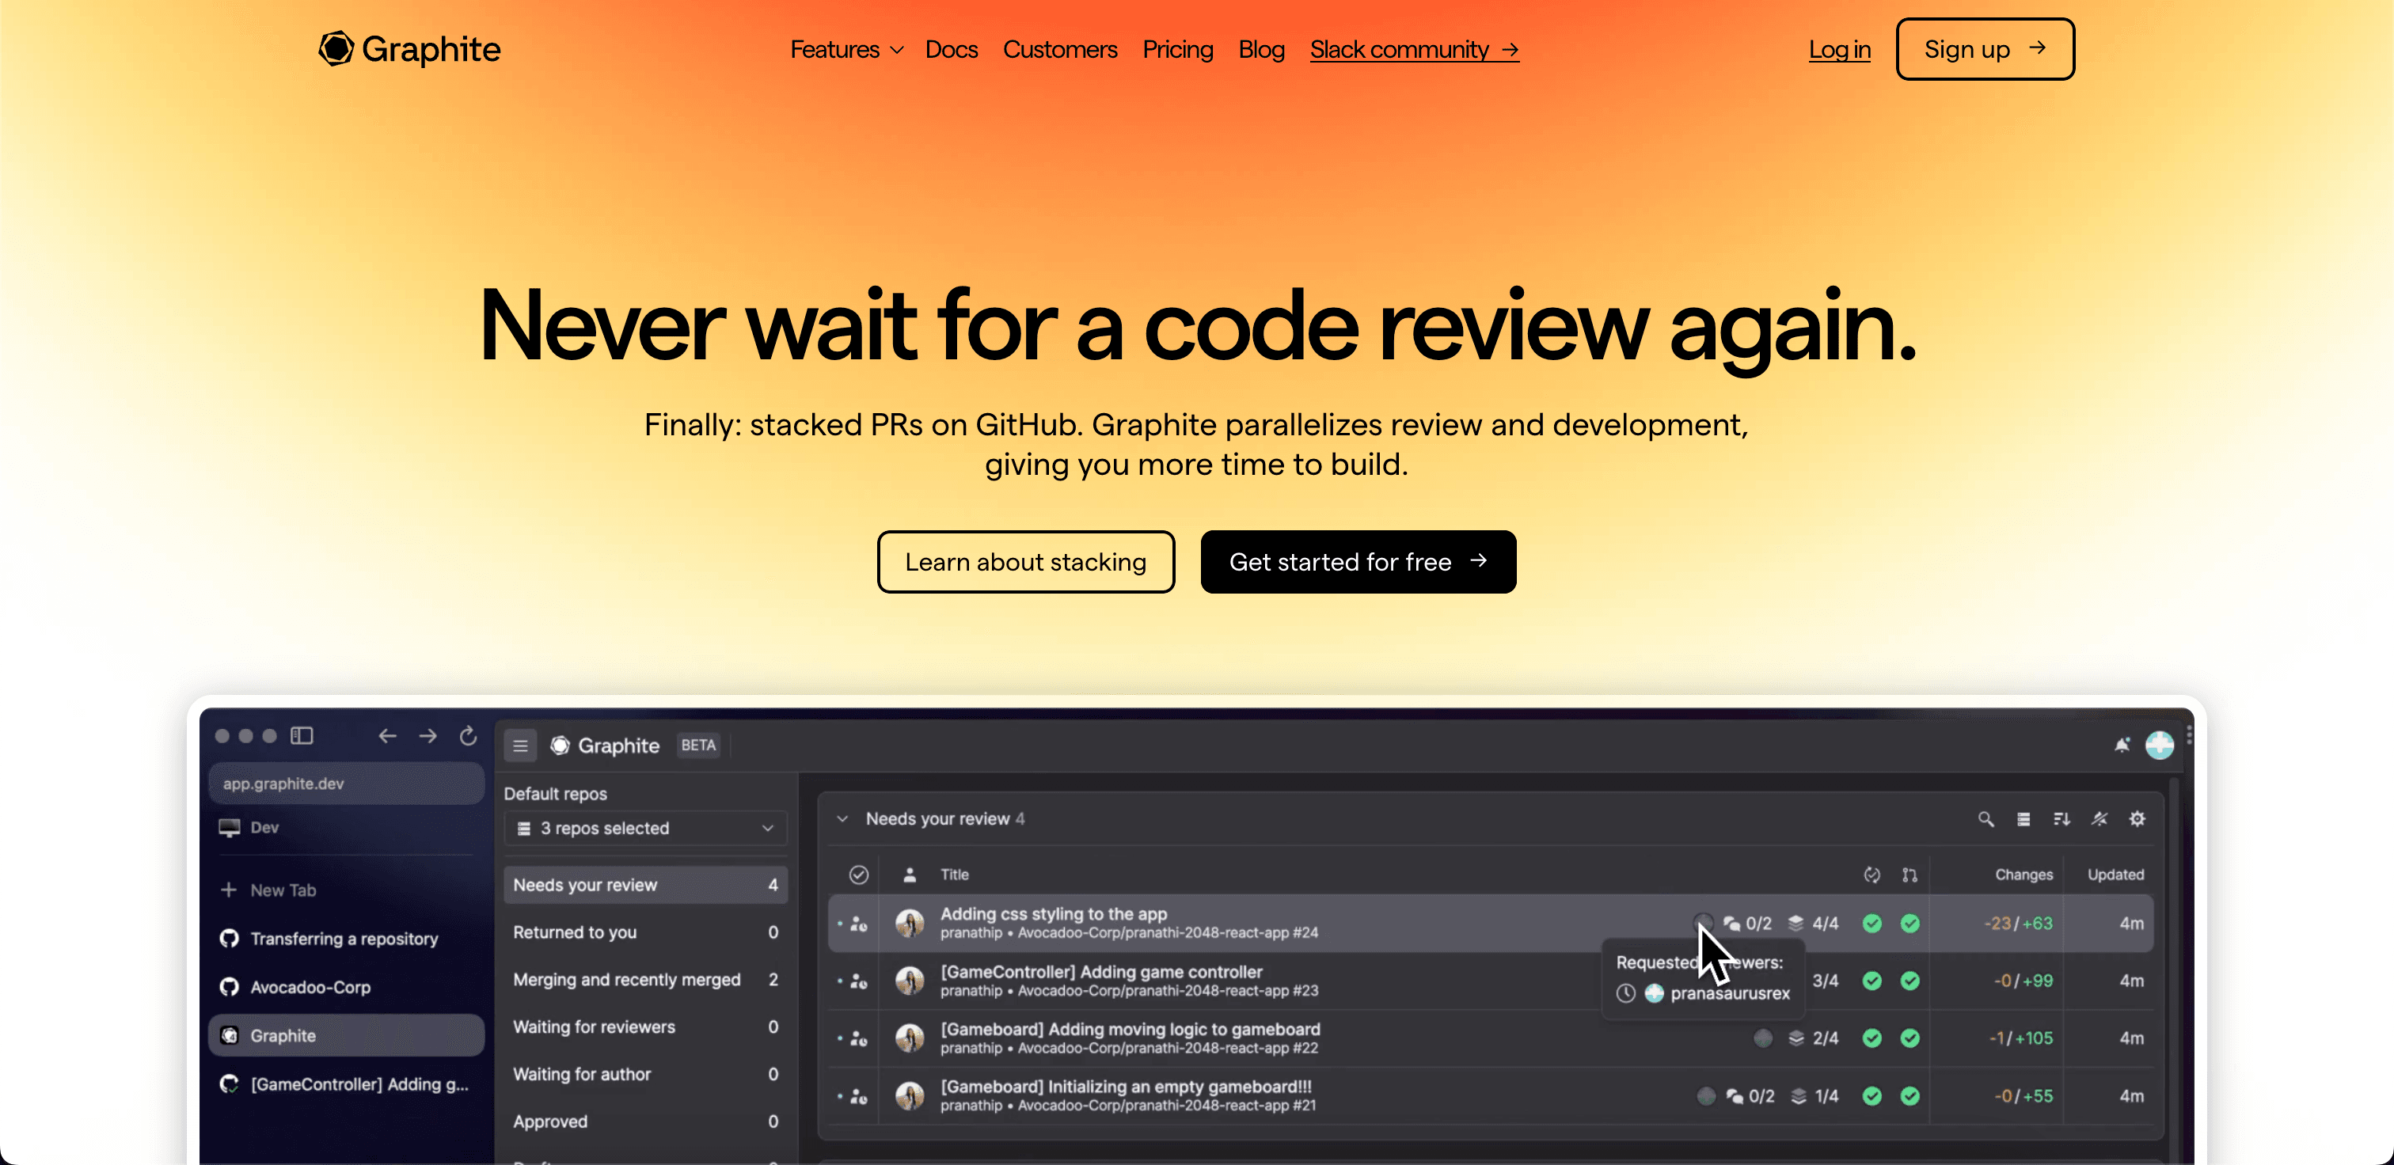Collapse the Needs your review section

(842, 818)
